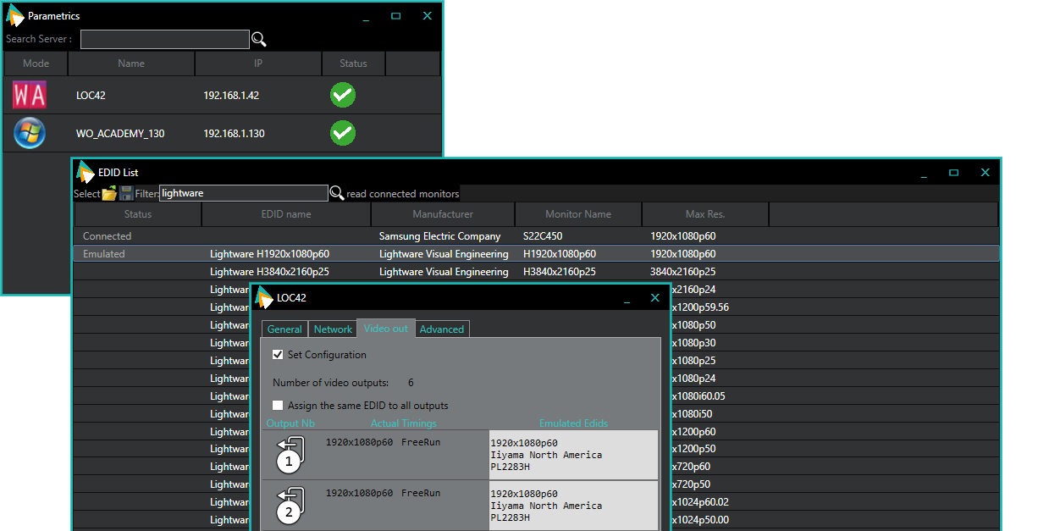Select output 2 connector icon
The width and height of the screenshot is (1049, 531).
tap(290, 506)
